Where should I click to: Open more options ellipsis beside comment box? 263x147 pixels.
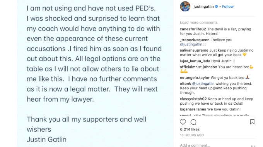(x=253, y=146)
